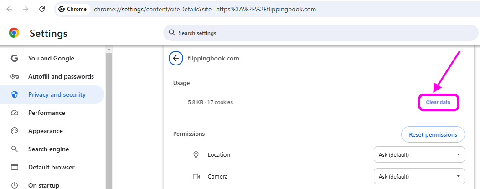Click the Reset permissions button
480x189 pixels.
[x=433, y=134]
